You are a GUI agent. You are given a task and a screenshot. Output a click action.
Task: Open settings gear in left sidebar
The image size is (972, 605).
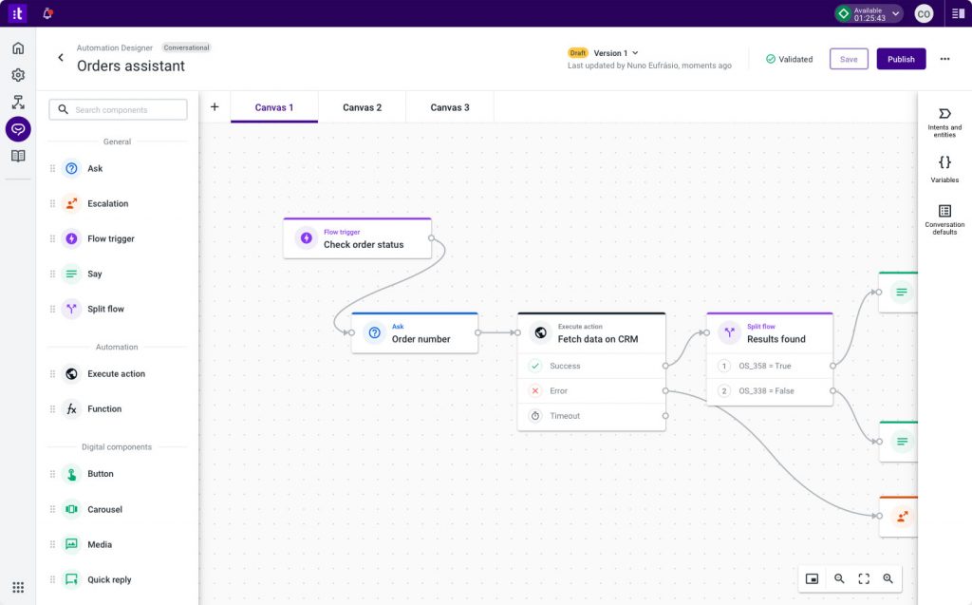(x=18, y=75)
